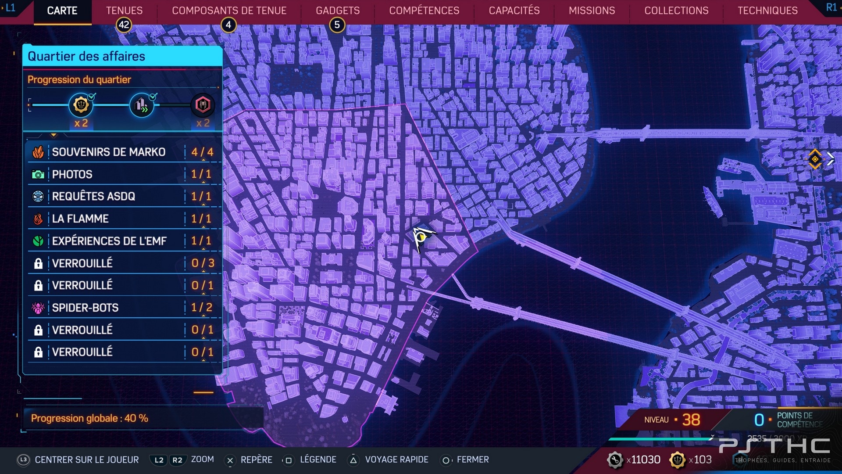Image resolution: width=842 pixels, height=474 pixels.
Task: Click the Souvenirs de Marko sand icon
Action: (x=38, y=152)
